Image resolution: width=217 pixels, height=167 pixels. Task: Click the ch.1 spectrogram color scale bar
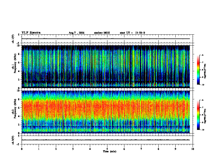[x=198, y=70]
